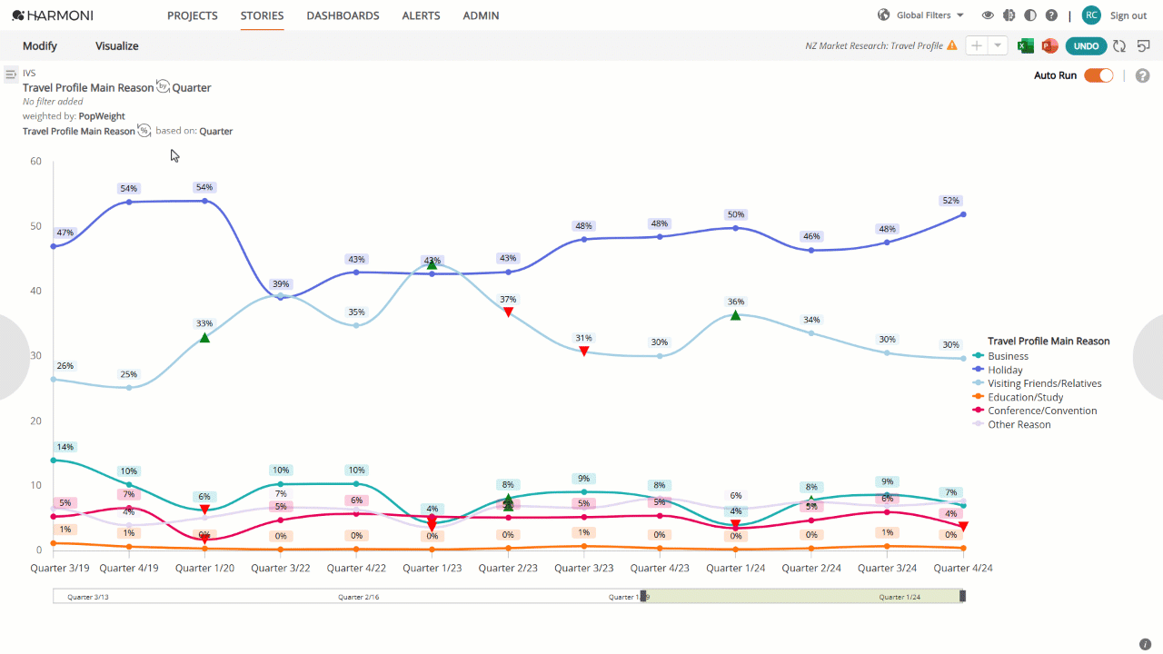This screenshot has height=654, width=1163.
Task: Click the selected range of the timeline slider
Action: pyautogui.click(x=803, y=596)
